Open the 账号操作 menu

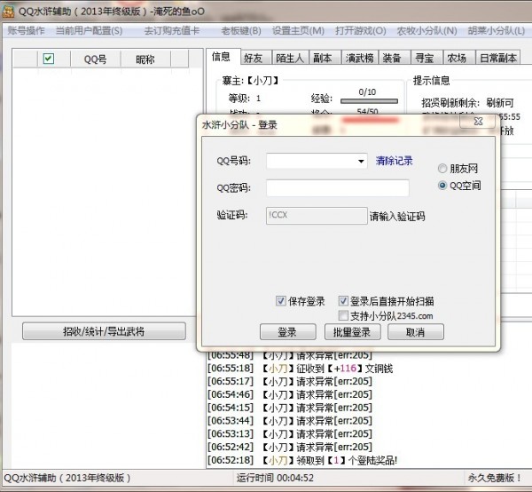(26, 30)
